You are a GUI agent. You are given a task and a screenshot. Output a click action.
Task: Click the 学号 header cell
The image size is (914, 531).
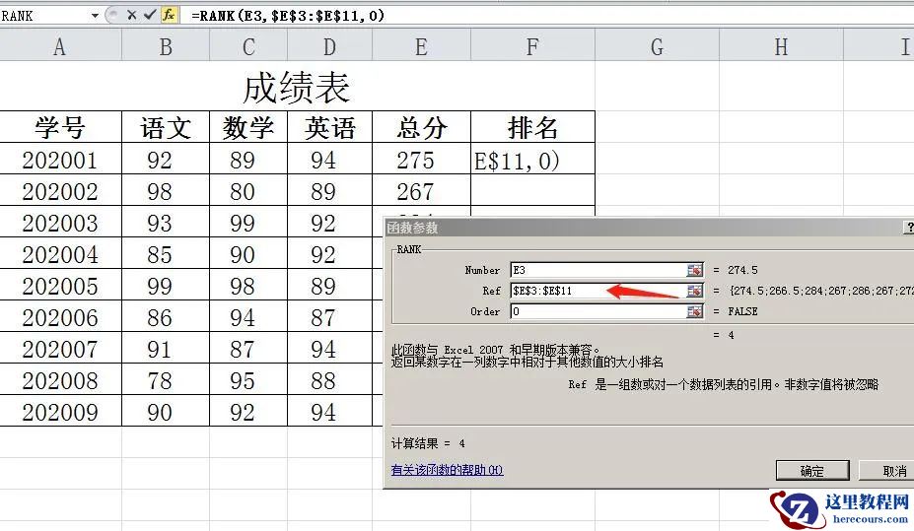60,127
